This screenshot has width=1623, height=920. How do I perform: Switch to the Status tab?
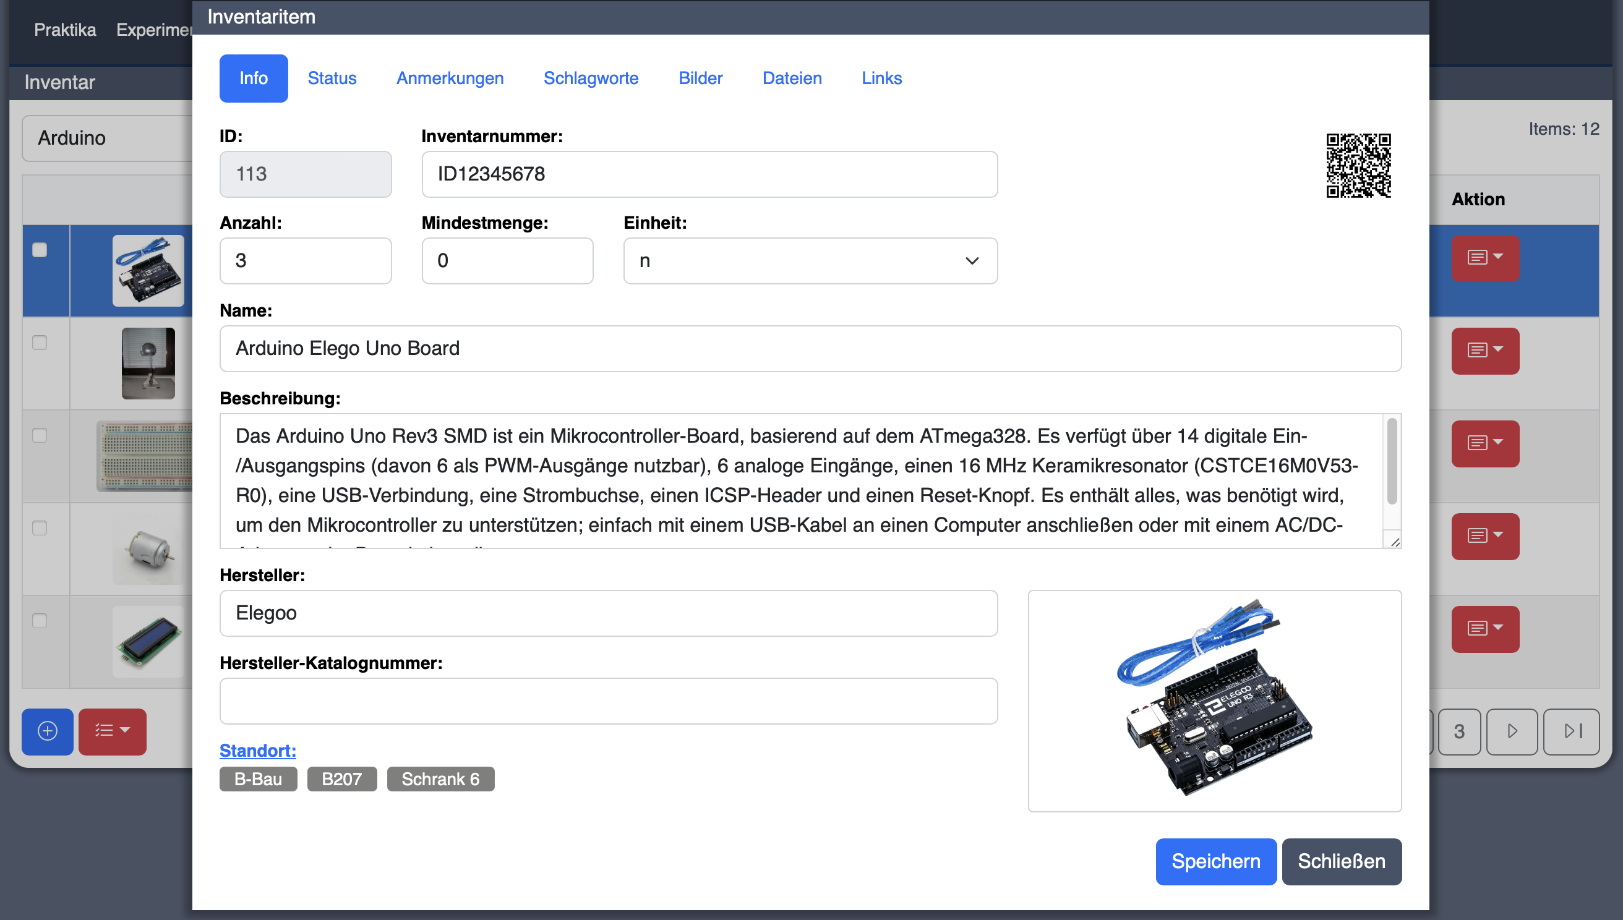332,79
